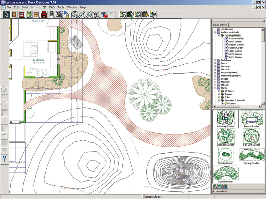Expand the Backdrops library category
Viewport: 266px width, 199px height.
click(x=215, y=60)
